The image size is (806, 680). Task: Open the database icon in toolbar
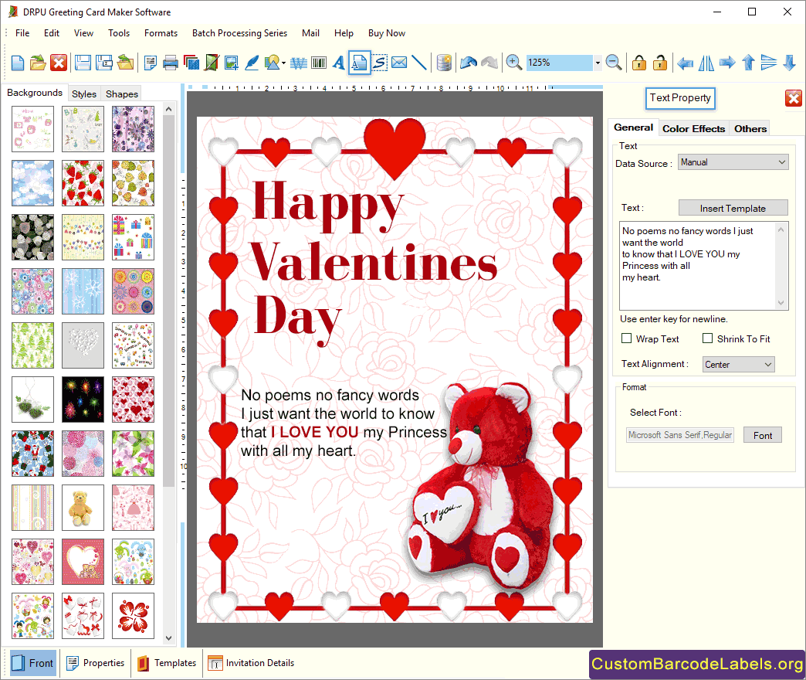point(444,63)
